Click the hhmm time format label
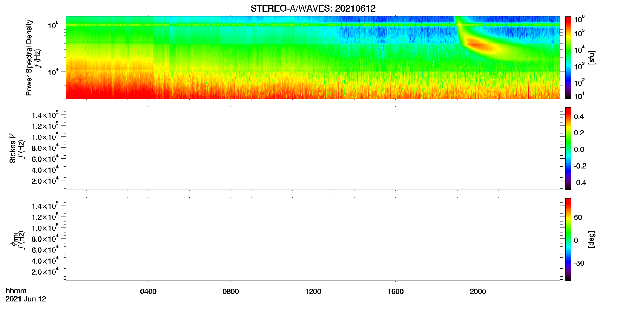 [16, 291]
